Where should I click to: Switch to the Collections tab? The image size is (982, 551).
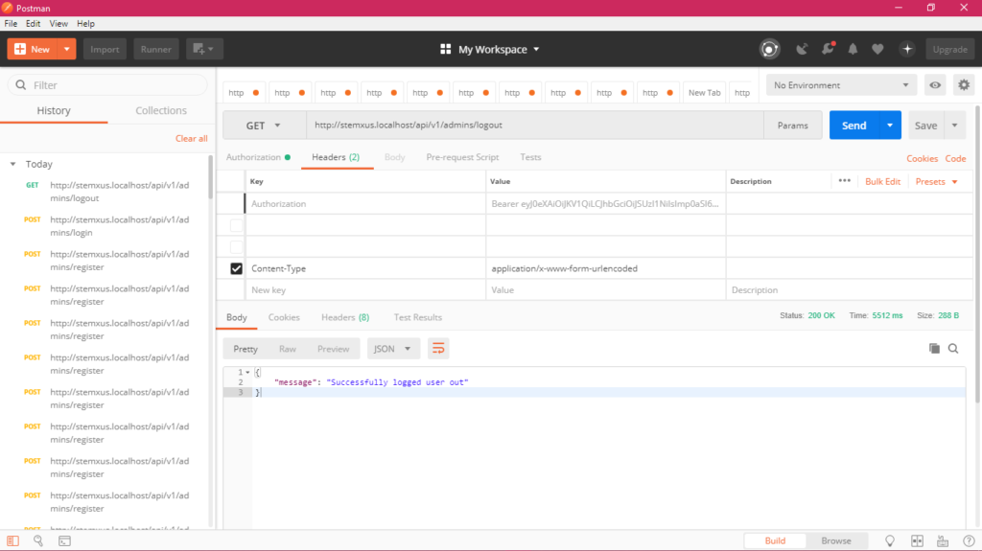click(x=161, y=110)
